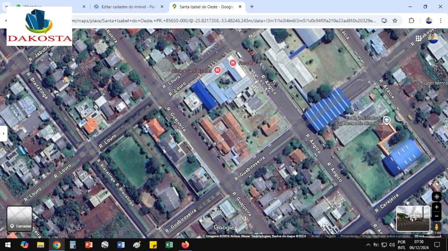
Task: Show hidden system tray icons
Action: [368, 245]
